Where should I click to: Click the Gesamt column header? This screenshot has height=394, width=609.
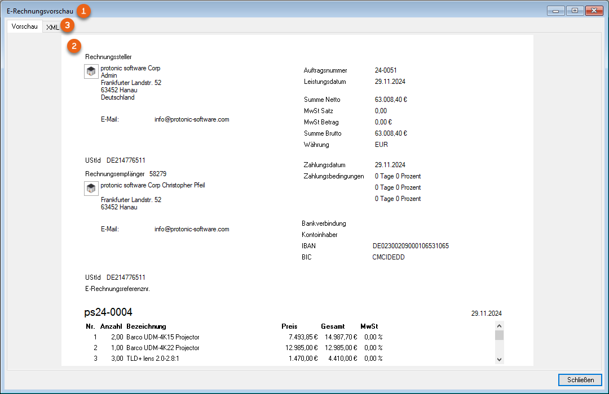(332, 326)
